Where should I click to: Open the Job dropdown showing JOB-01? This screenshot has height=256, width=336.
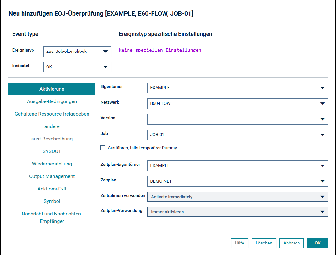238,135
